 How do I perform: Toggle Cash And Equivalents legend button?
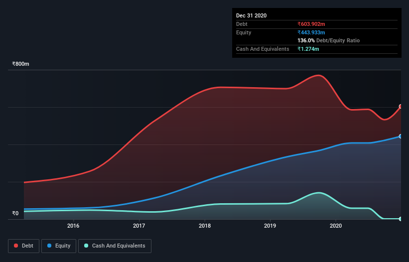pos(115,246)
